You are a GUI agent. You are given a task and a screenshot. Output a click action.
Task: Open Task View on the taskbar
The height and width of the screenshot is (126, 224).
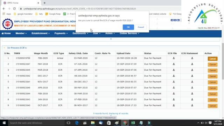pyautogui.click(x=69, y=123)
